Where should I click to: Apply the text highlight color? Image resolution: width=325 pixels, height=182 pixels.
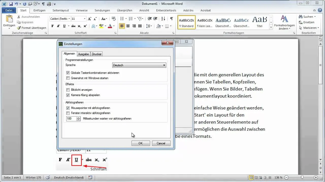101,26
